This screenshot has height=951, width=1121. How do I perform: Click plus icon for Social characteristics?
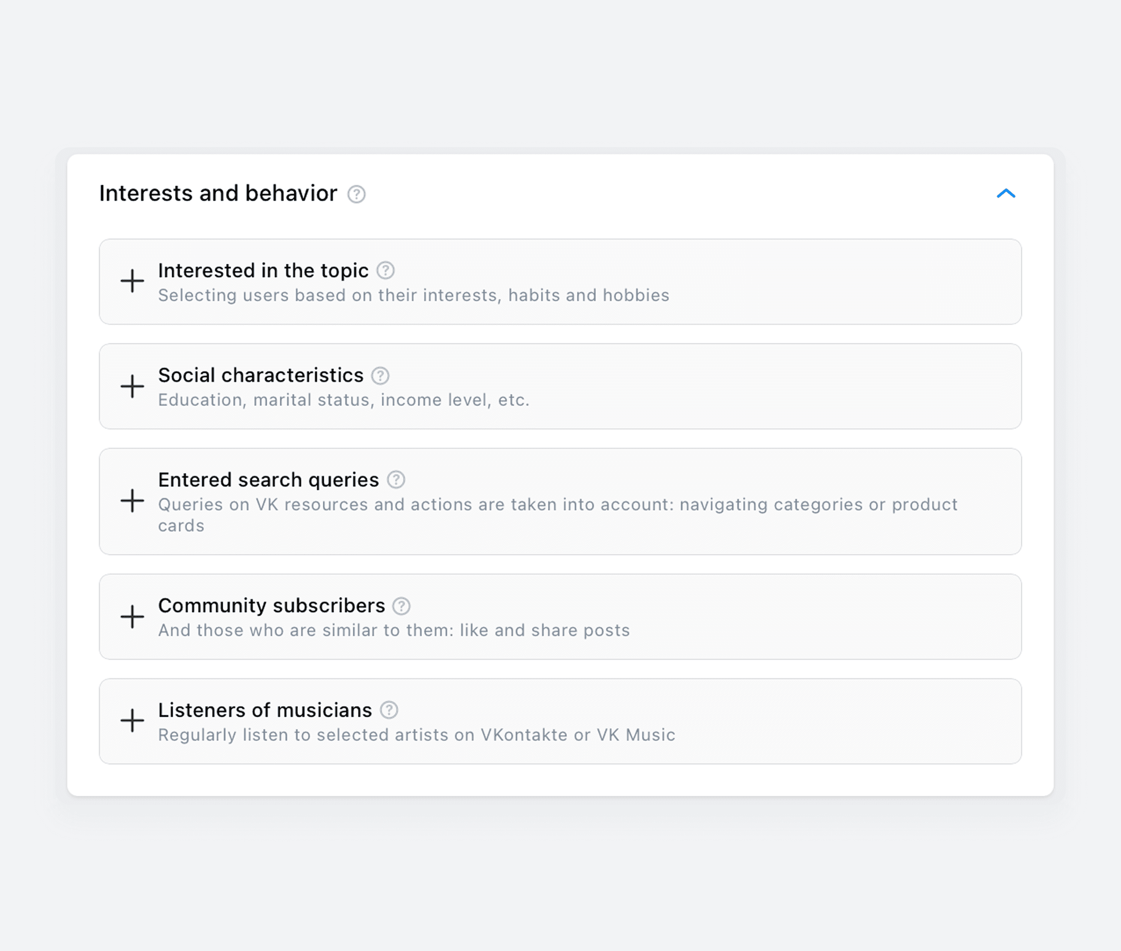[x=132, y=386]
